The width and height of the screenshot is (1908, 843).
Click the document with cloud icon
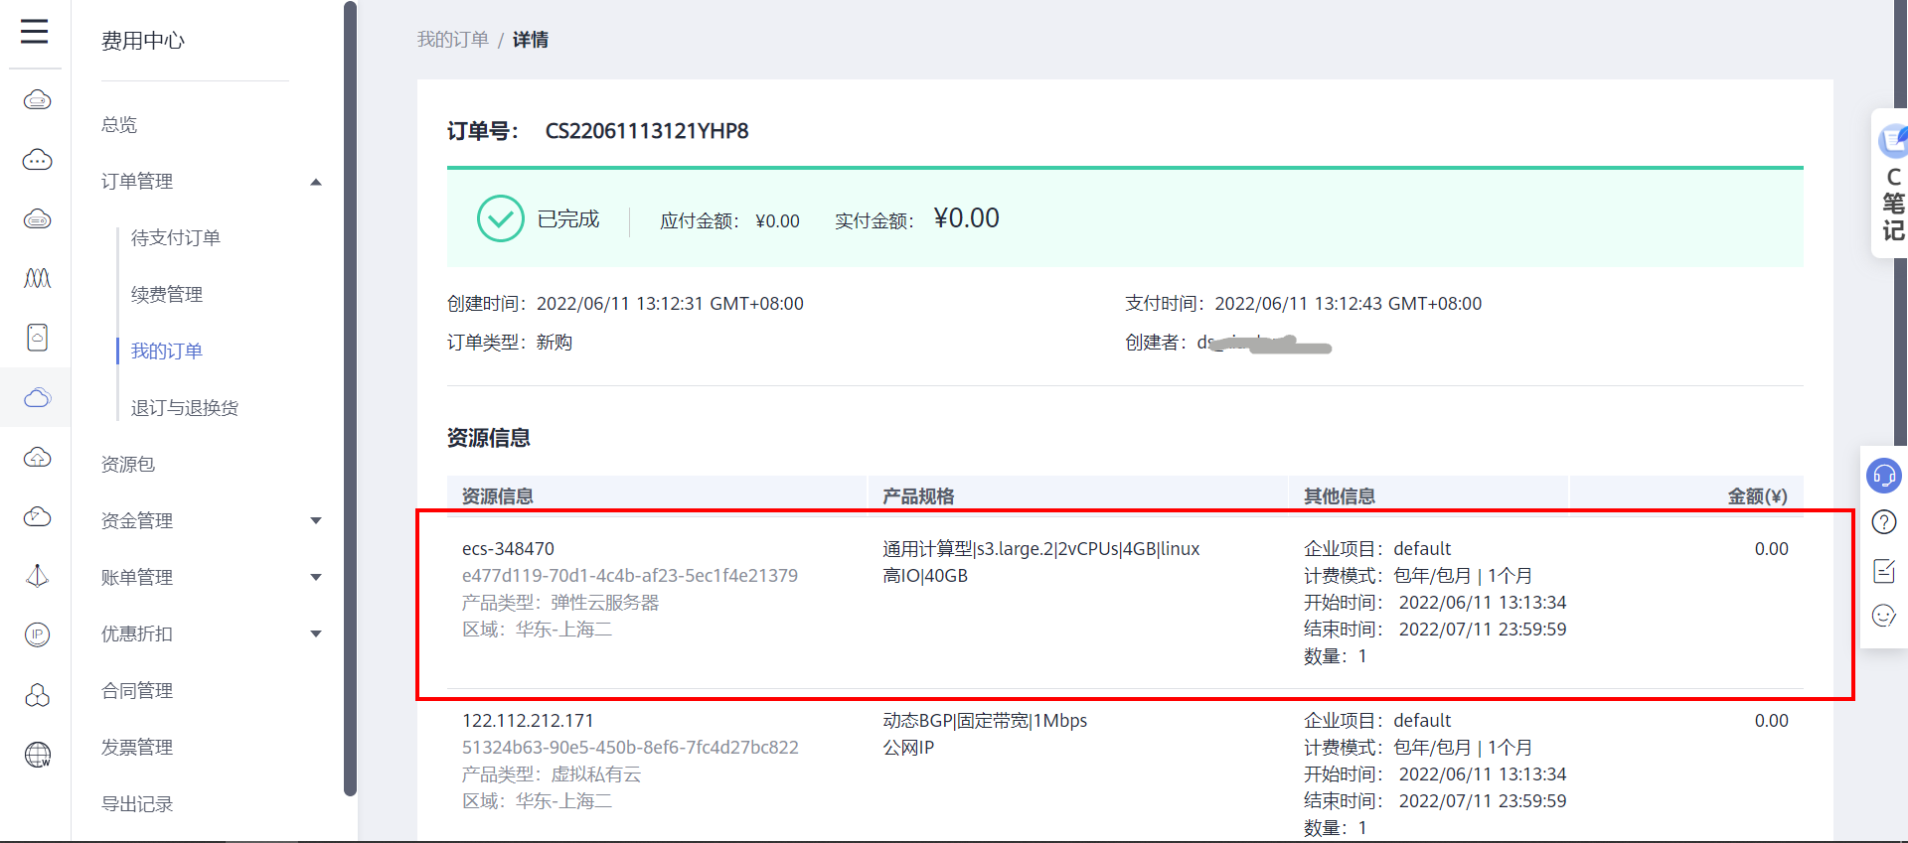[x=37, y=338]
